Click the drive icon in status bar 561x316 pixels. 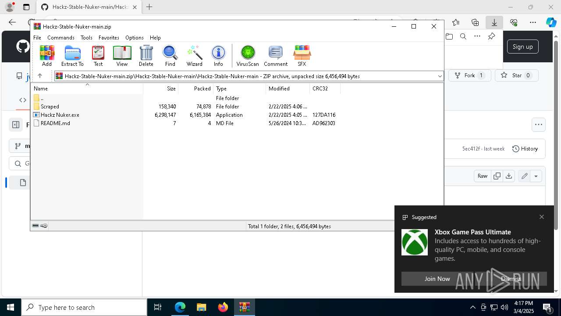[36, 226]
